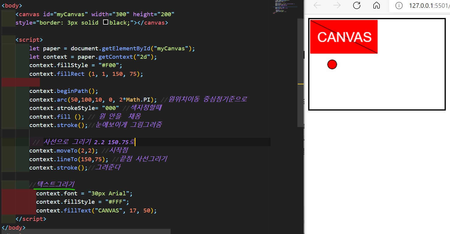Click the fillText("CANVAS", 17, 50) line

(x=97, y=210)
